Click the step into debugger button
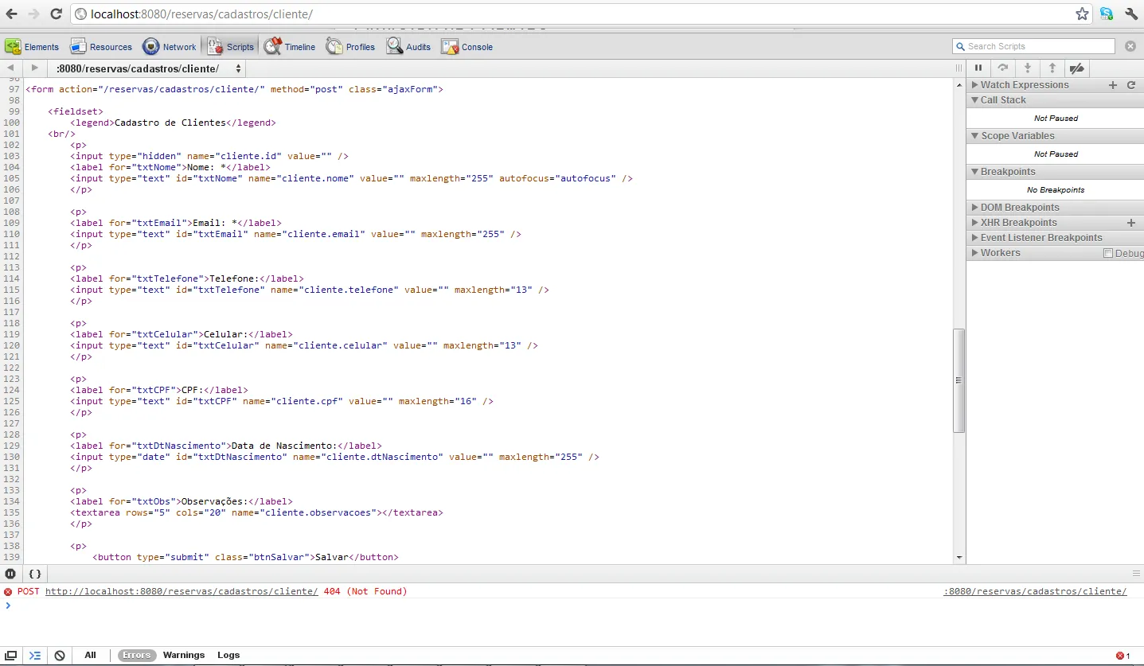Image resolution: width=1144 pixels, height=666 pixels. (1028, 68)
